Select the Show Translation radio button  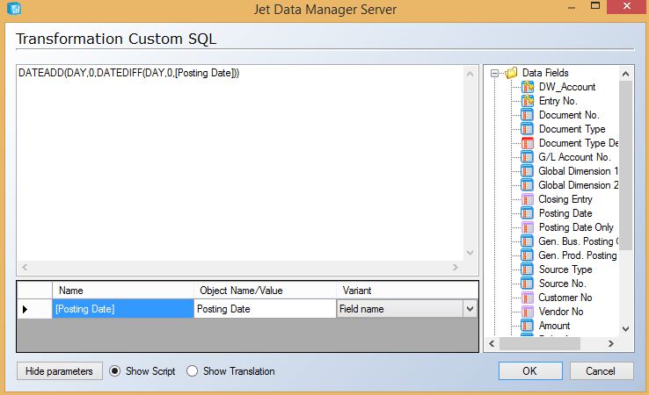pyautogui.click(x=192, y=371)
